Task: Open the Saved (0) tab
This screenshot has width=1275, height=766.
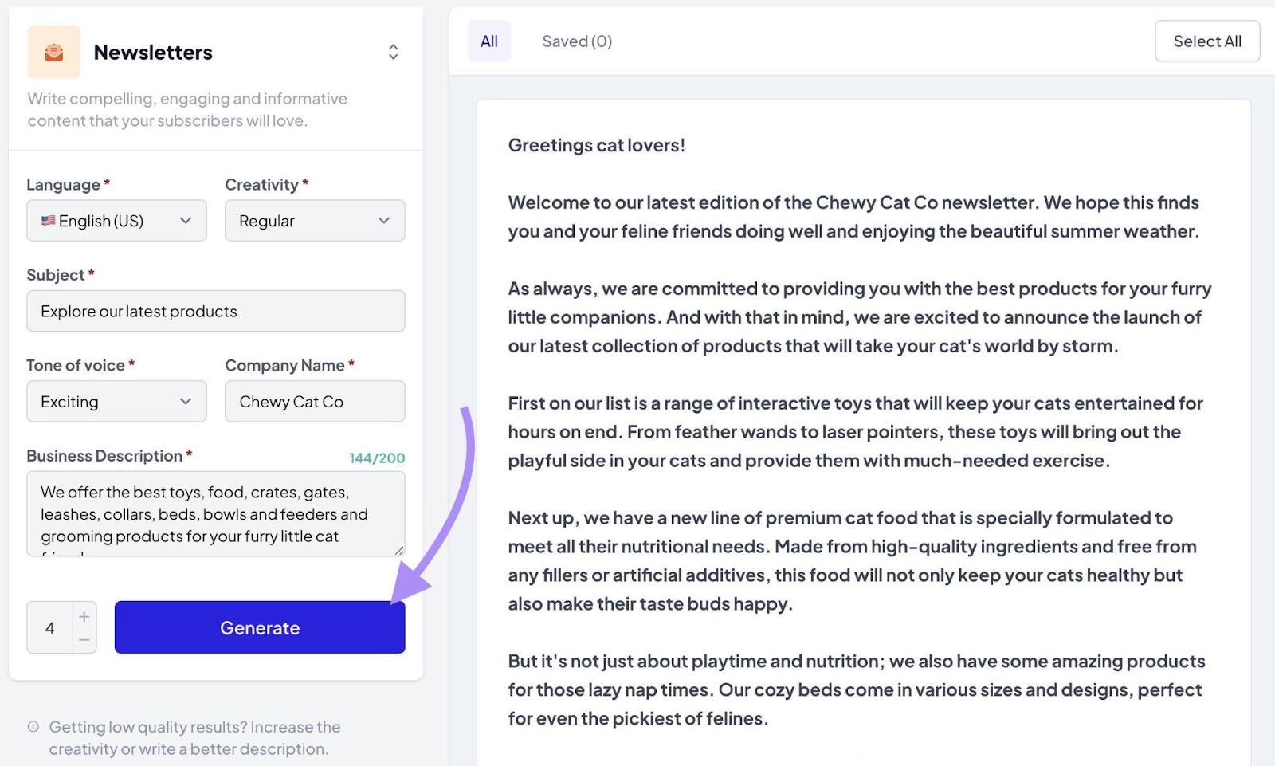Action: 577,41
